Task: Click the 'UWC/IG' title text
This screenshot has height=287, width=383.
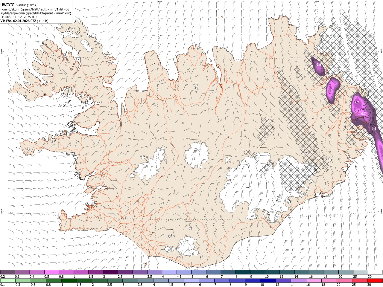Action: 7,5
